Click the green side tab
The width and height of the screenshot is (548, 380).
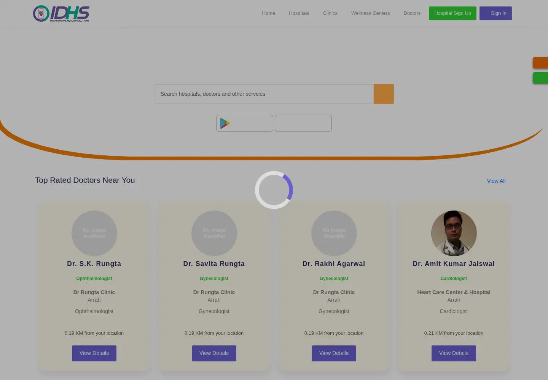pyautogui.click(x=540, y=78)
